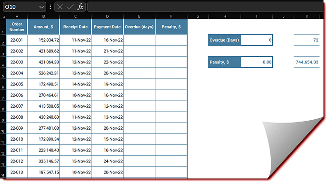Select payment date 19-Nov-22

tap(107, 84)
